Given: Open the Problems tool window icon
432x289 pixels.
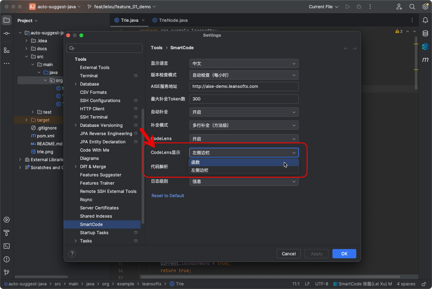Looking at the screenshot, I should [x=6, y=259].
